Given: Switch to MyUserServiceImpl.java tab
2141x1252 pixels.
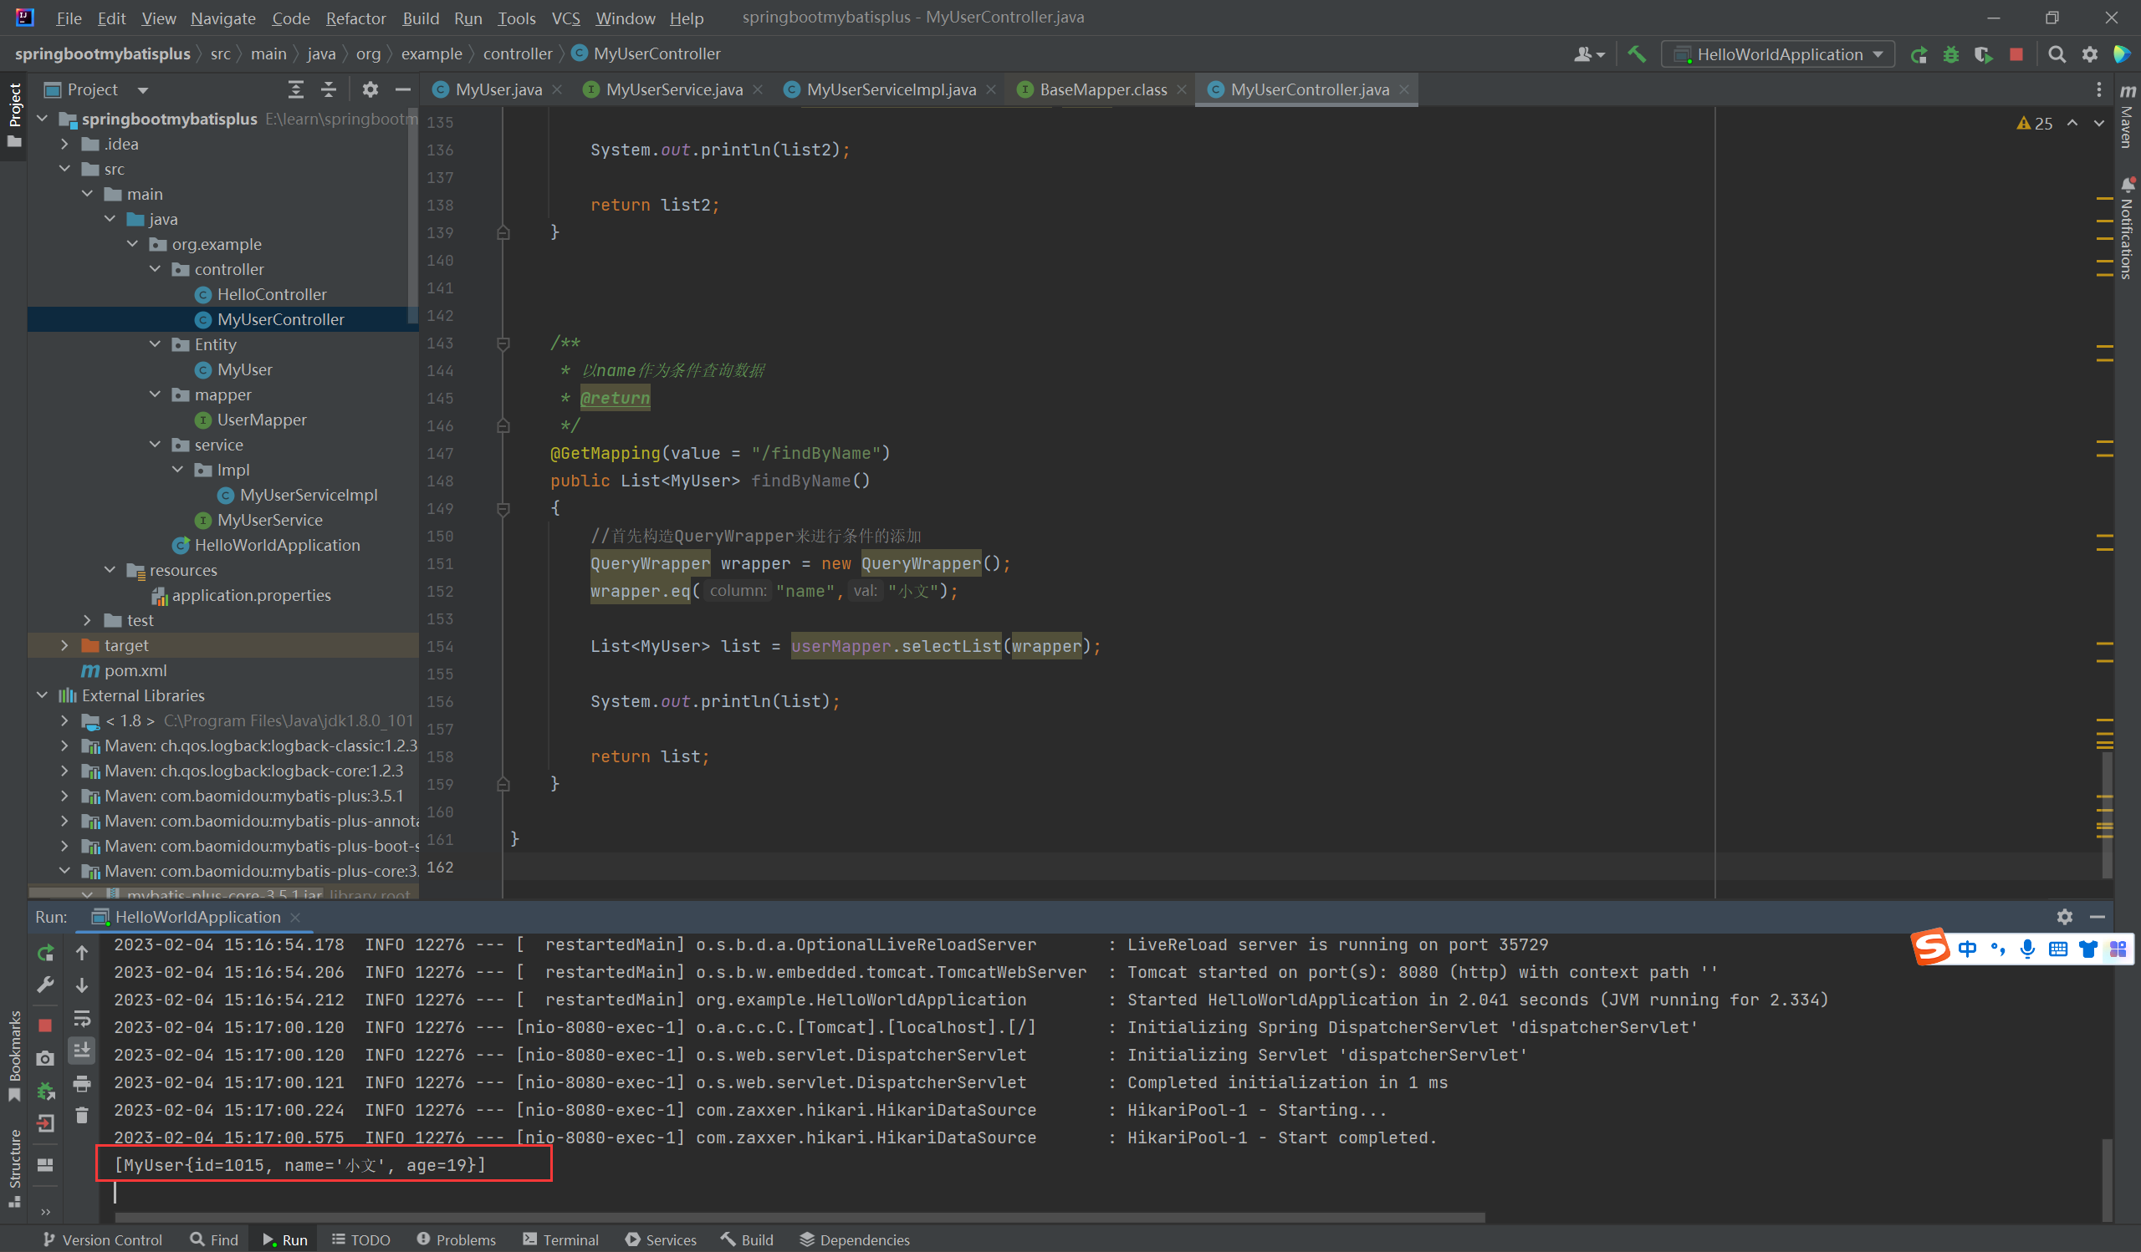Looking at the screenshot, I should (x=890, y=89).
